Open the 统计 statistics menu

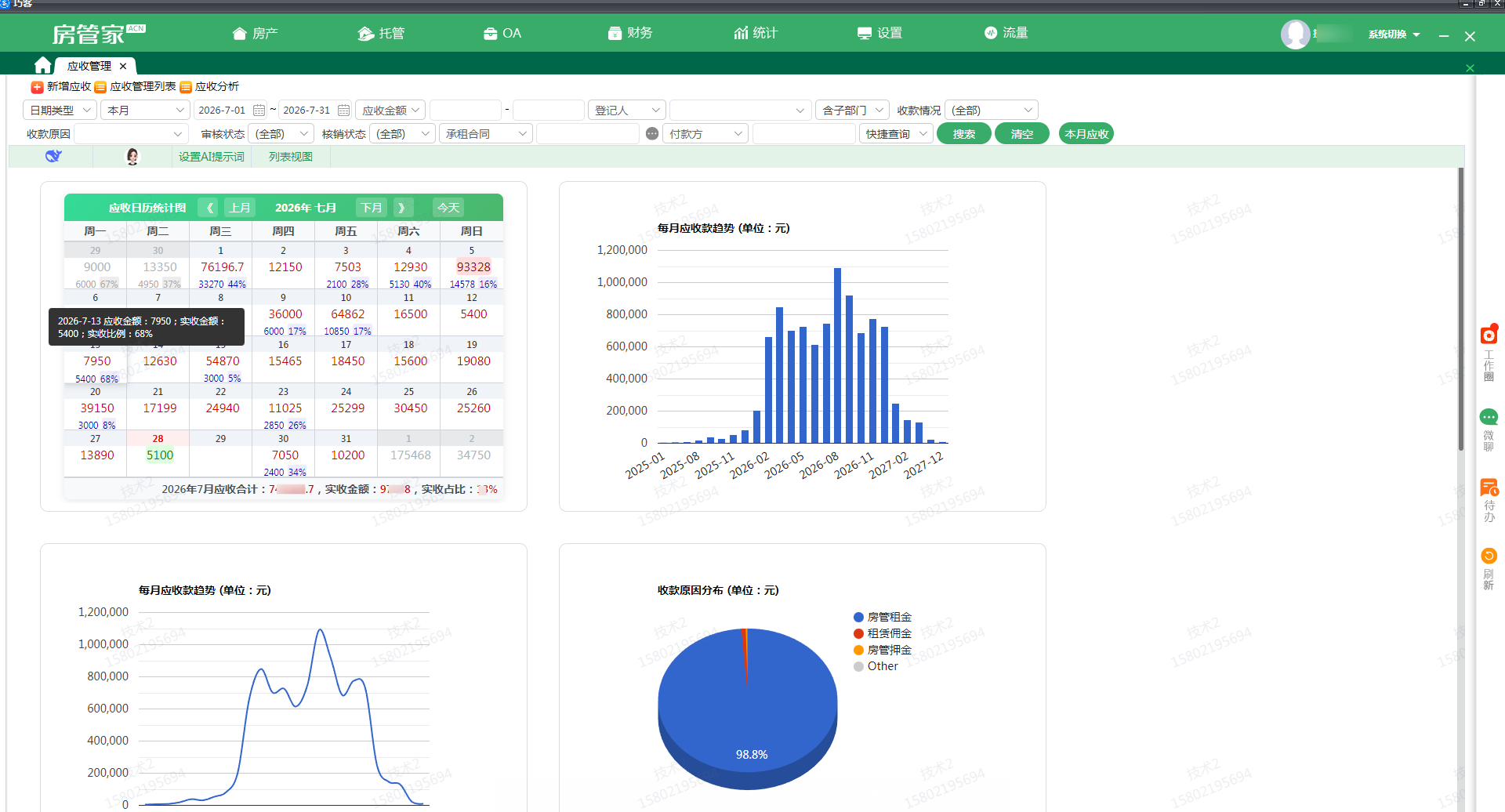pyautogui.click(x=756, y=33)
